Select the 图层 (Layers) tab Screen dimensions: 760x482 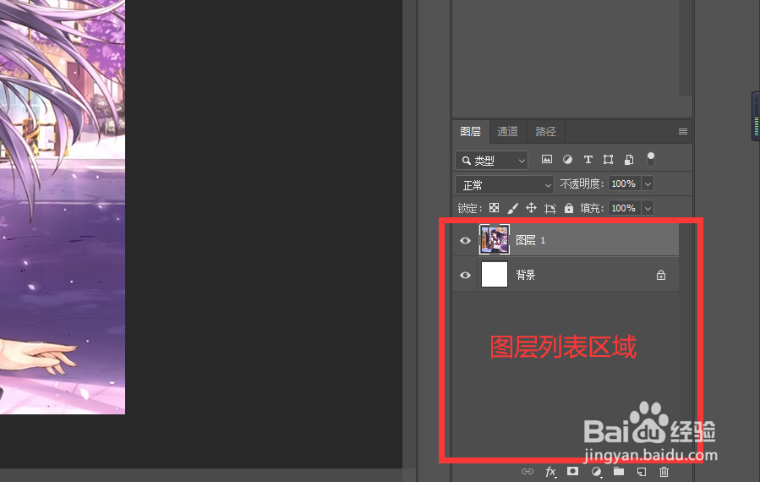pyautogui.click(x=470, y=131)
